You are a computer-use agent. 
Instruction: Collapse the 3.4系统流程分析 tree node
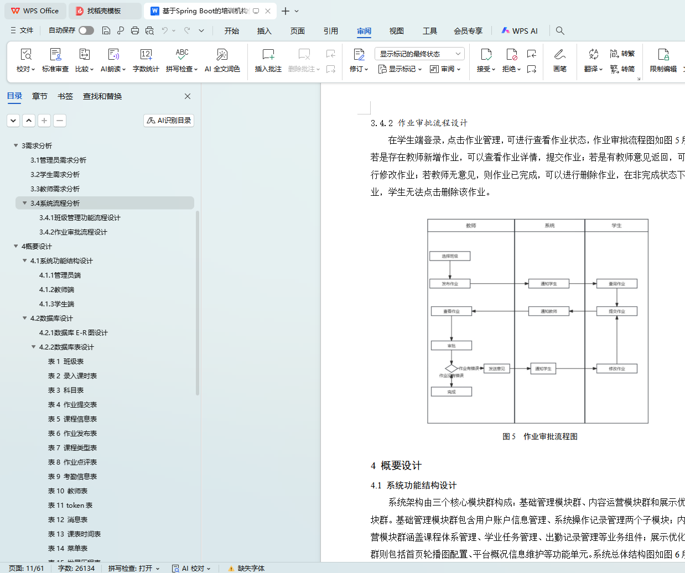point(24,203)
